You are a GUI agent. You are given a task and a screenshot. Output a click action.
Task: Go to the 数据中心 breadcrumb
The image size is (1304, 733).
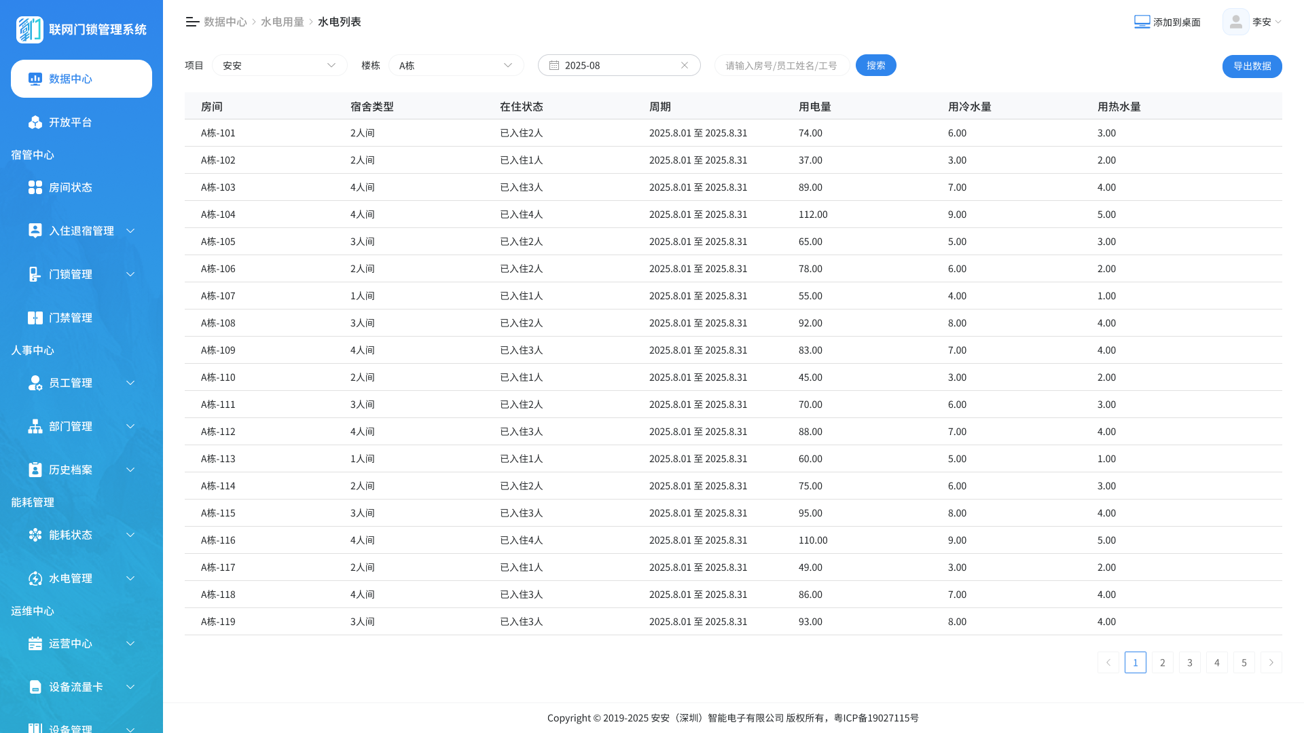click(x=225, y=22)
